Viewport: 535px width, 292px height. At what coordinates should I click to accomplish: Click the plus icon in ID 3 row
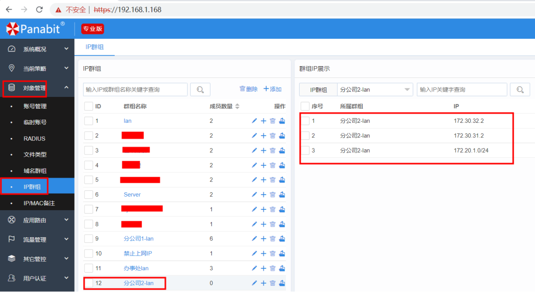[x=263, y=151]
